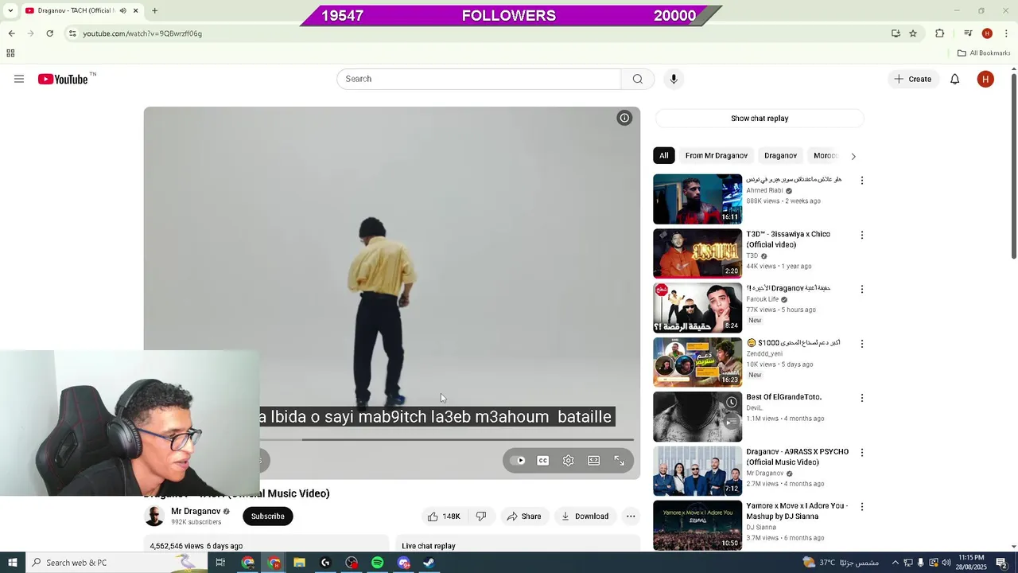1018x573 pixels.
Task: Reload the page in Chrome
Action: [49, 33]
